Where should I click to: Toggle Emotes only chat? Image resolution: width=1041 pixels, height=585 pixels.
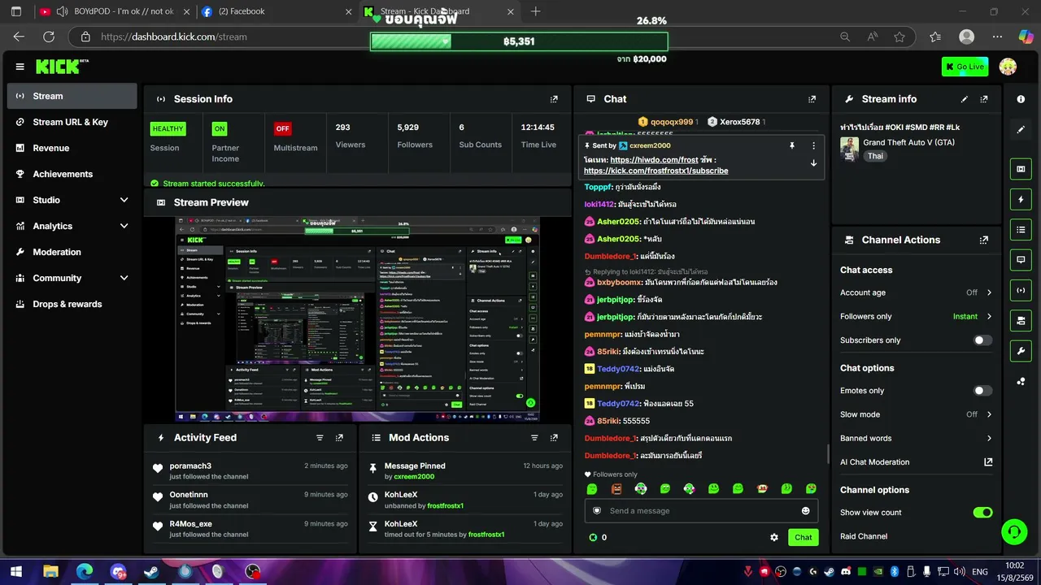[x=982, y=391]
